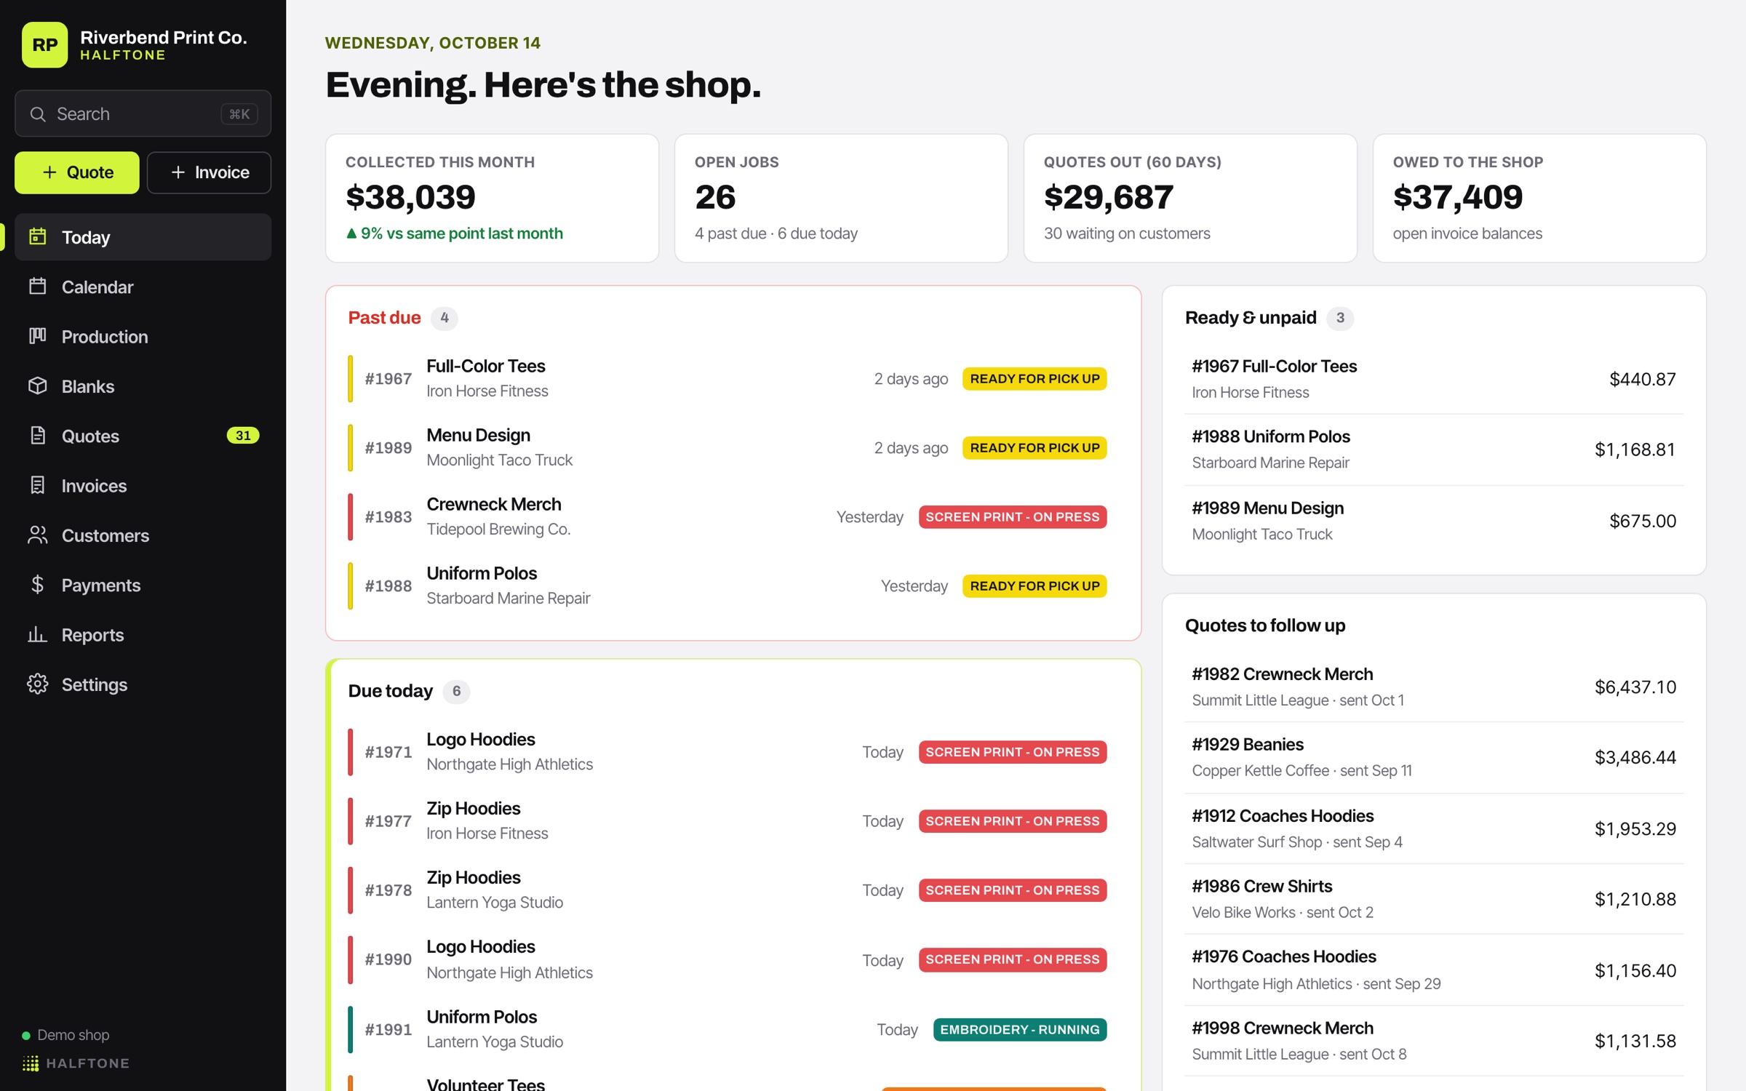Open quote #1929 Beanies
The height and width of the screenshot is (1091, 1746).
point(1434,757)
